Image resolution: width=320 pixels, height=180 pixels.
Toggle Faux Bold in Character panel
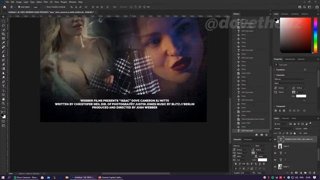pos(235,164)
